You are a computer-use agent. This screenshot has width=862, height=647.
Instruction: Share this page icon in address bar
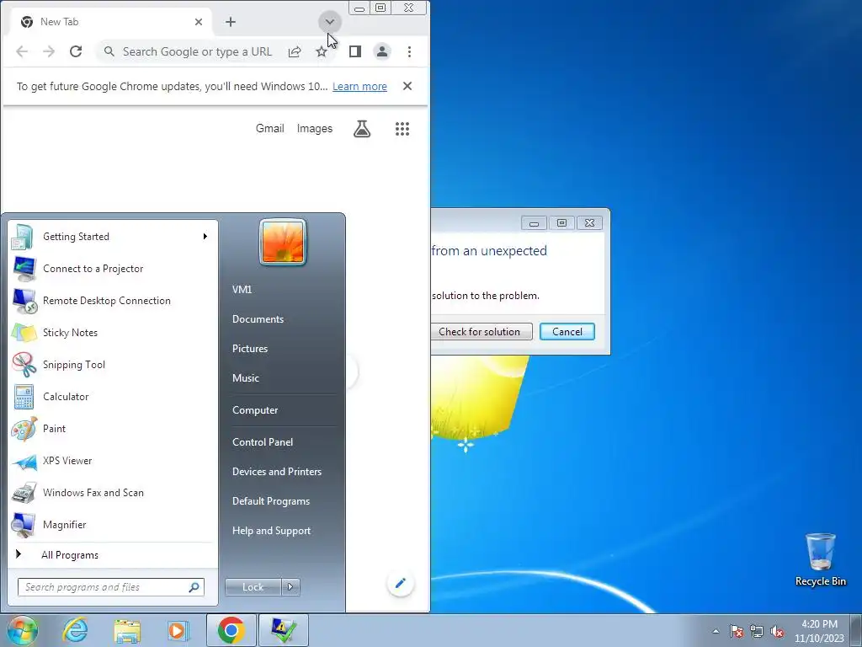tap(295, 51)
